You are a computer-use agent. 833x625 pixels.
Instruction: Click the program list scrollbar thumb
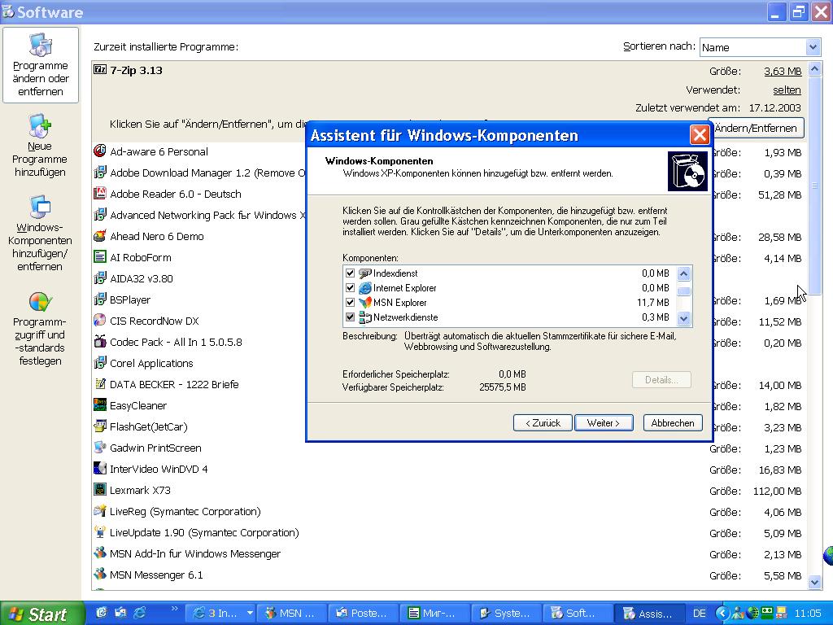814,186
